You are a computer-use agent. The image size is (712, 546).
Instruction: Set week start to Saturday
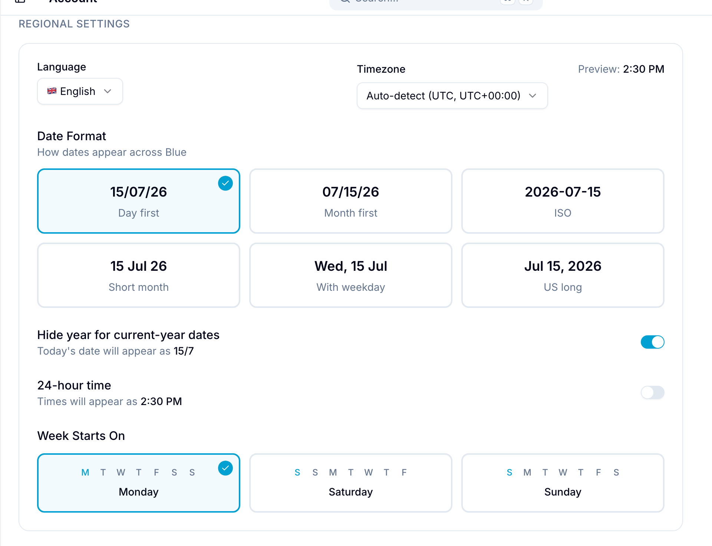point(351,483)
